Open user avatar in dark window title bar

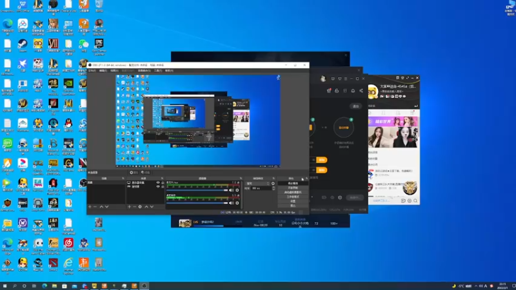click(x=323, y=79)
